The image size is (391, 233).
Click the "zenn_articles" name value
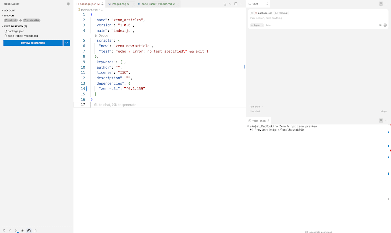tap(127, 20)
